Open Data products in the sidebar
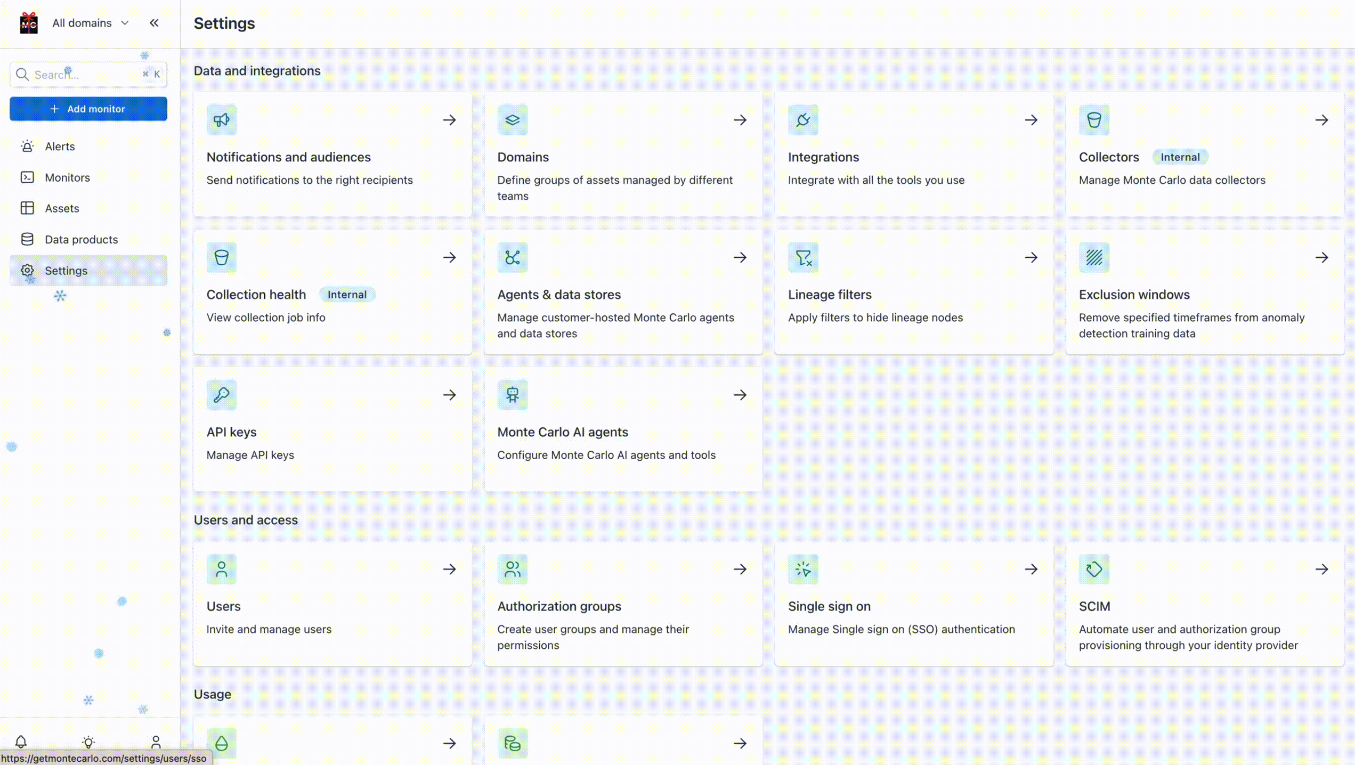The height and width of the screenshot is (765, 1355). (81, 239)
